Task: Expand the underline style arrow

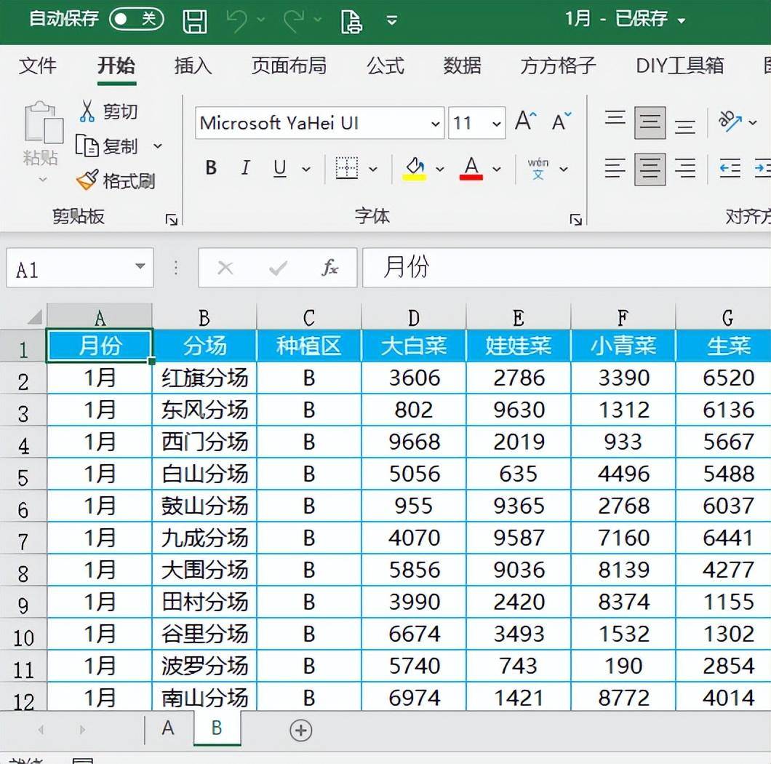Action: pyautogui.click(x=306, y=170)
